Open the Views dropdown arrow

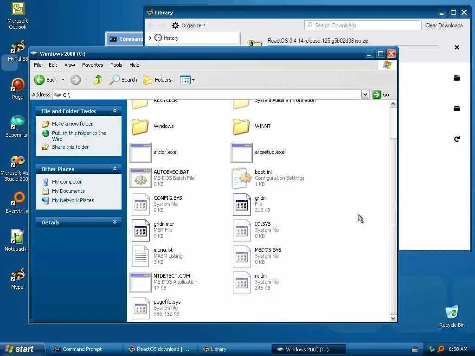[x=193, y=80]
